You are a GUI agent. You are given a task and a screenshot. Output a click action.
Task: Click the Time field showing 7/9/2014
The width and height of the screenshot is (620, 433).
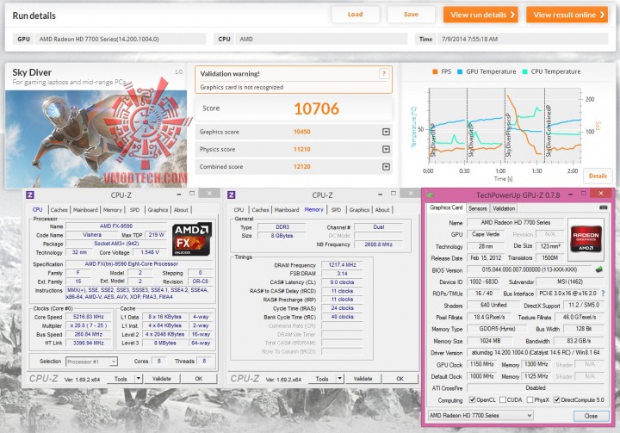(523, 39)
